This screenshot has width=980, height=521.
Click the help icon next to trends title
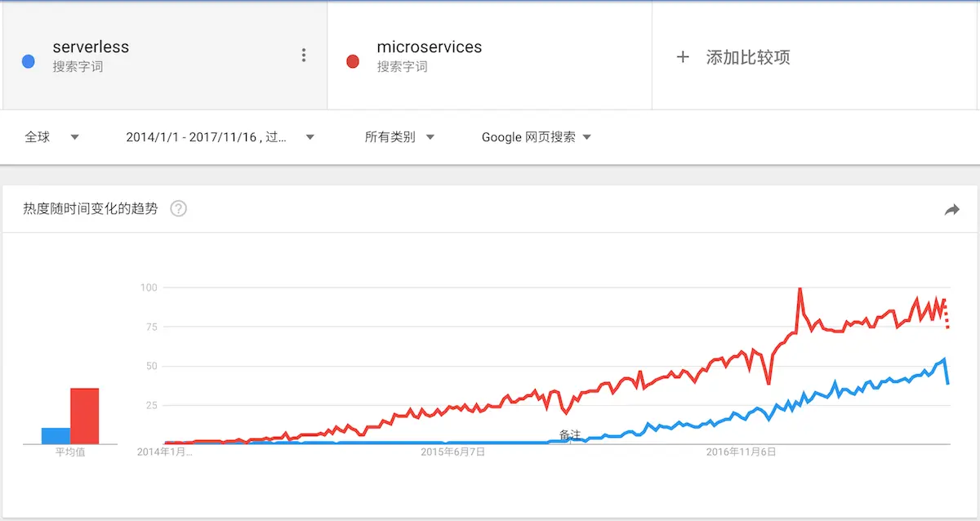[x=178, y=209]
